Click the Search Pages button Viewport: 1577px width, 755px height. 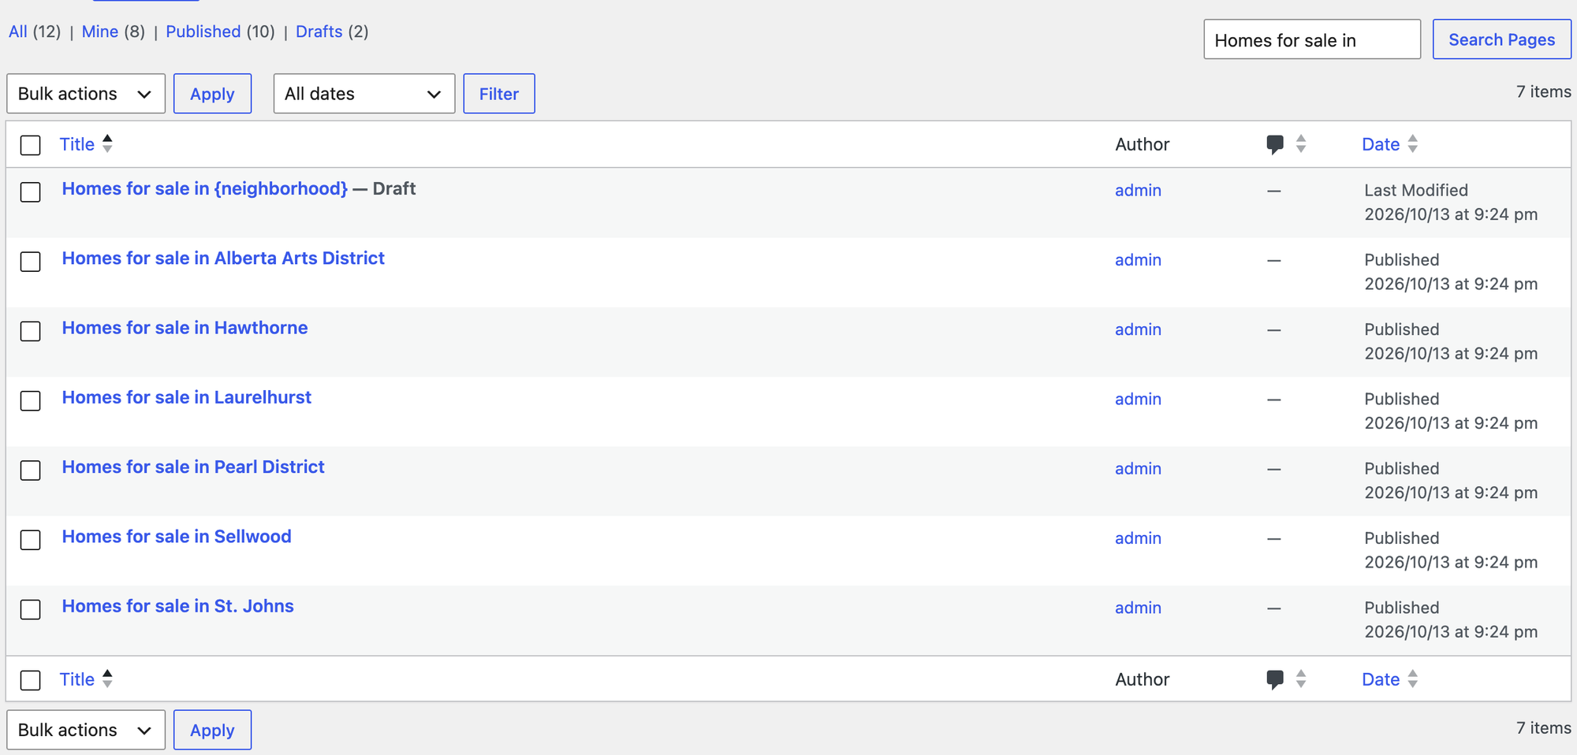tap(1501, 39)
